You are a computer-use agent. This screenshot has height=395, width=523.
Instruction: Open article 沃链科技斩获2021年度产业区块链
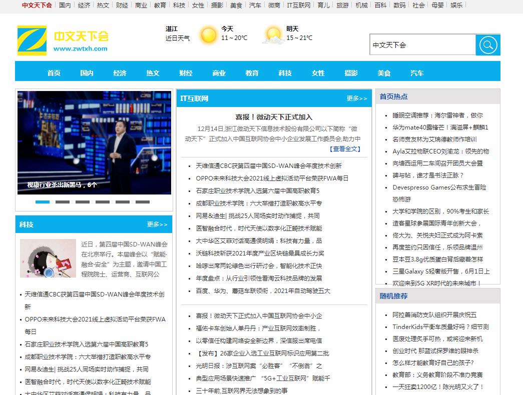(260, 253)
